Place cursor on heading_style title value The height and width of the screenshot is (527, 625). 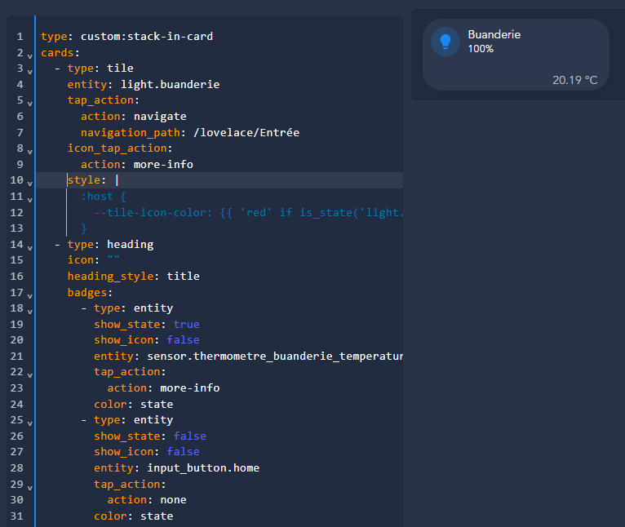pyautogui.click(x=183, y=277)
